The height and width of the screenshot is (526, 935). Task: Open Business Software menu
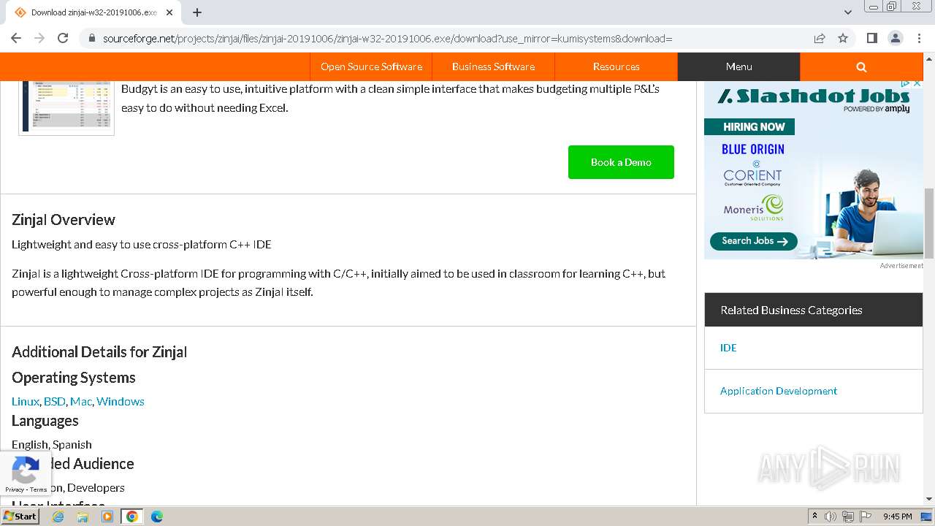click(x=493, y=66)
